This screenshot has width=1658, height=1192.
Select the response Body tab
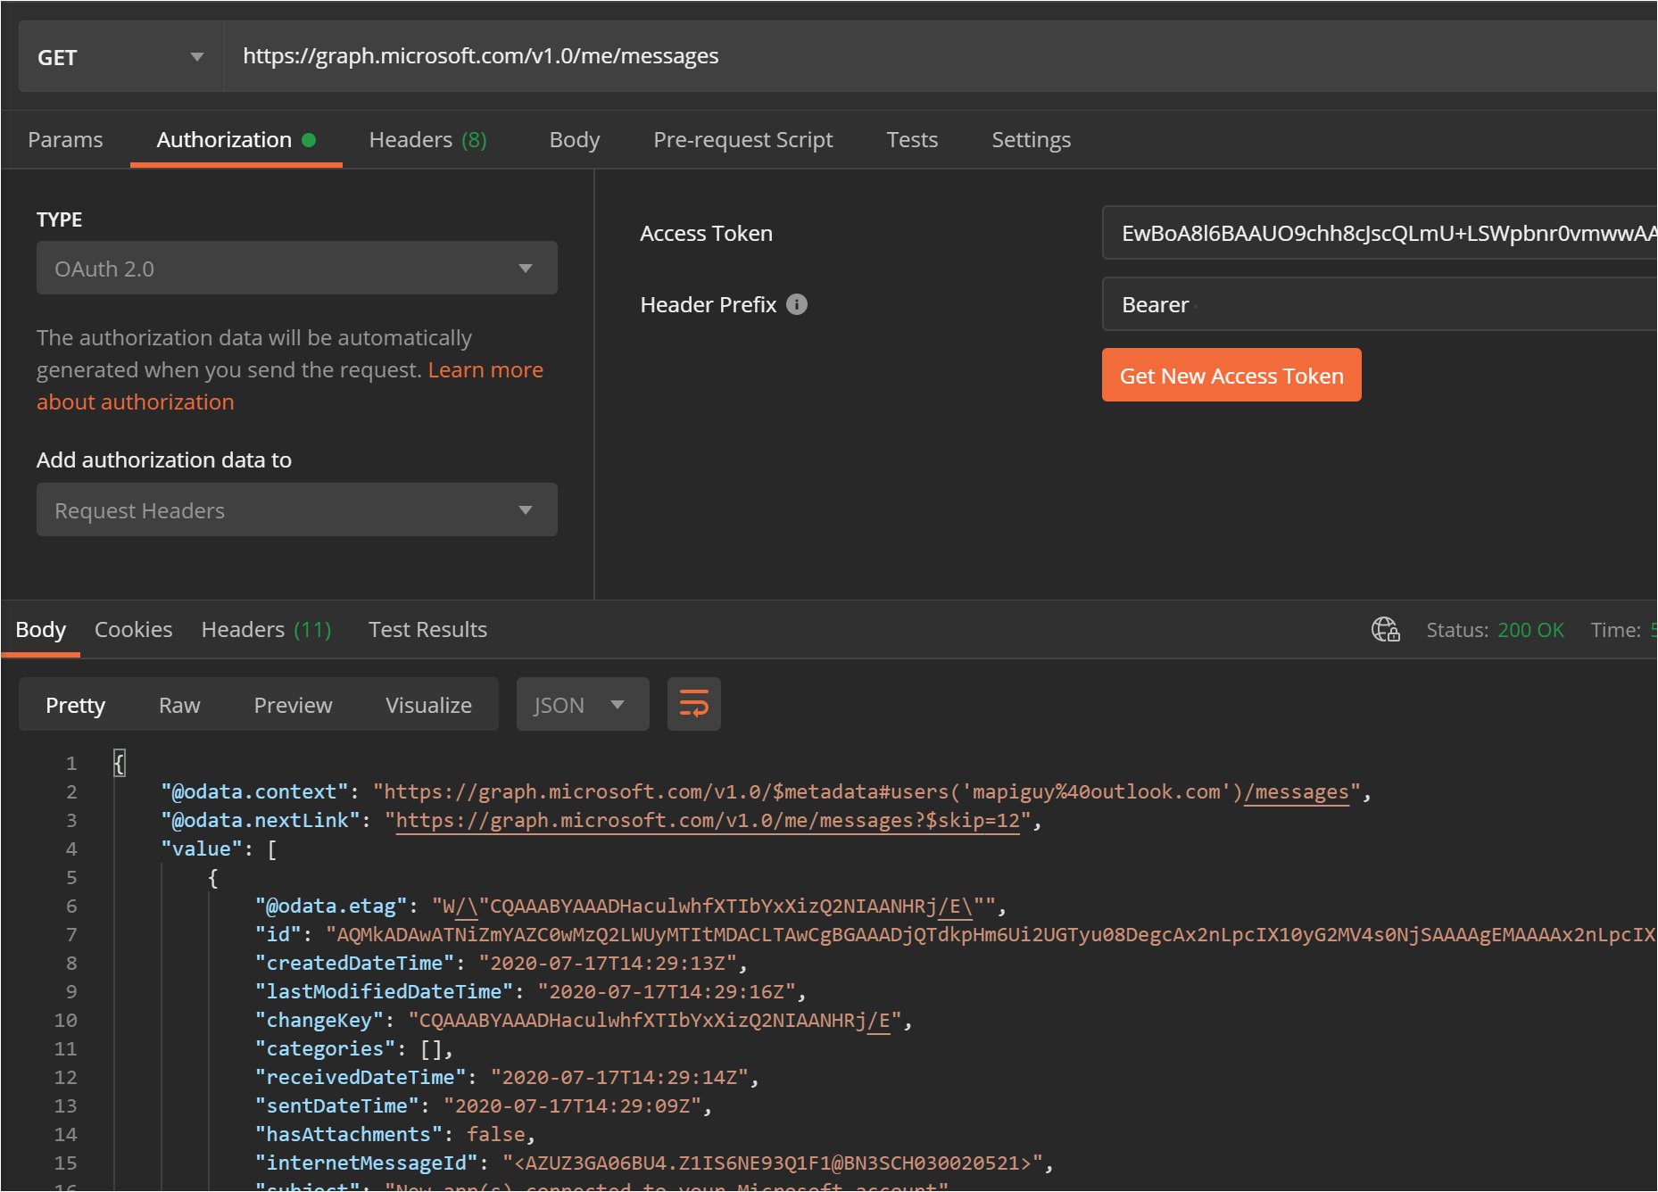[x=40, y=630]
